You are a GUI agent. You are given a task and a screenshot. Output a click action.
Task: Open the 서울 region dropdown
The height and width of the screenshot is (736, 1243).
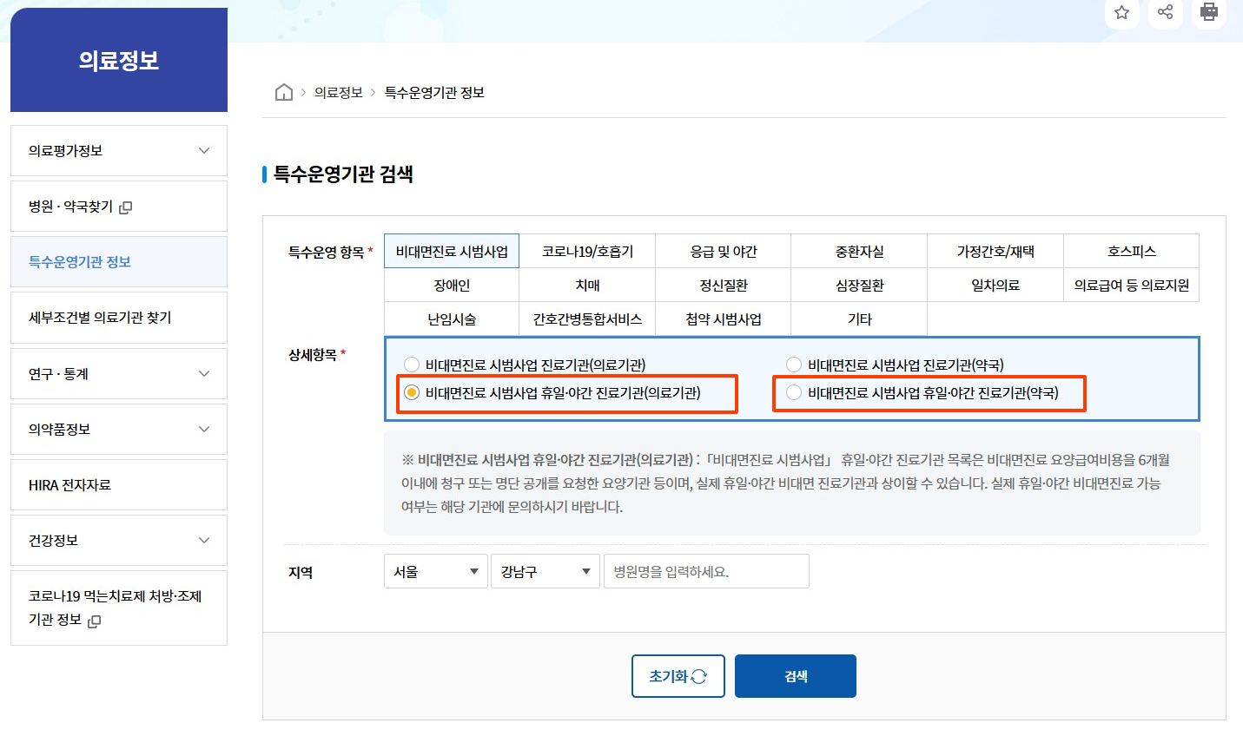(x=435, y=571)
